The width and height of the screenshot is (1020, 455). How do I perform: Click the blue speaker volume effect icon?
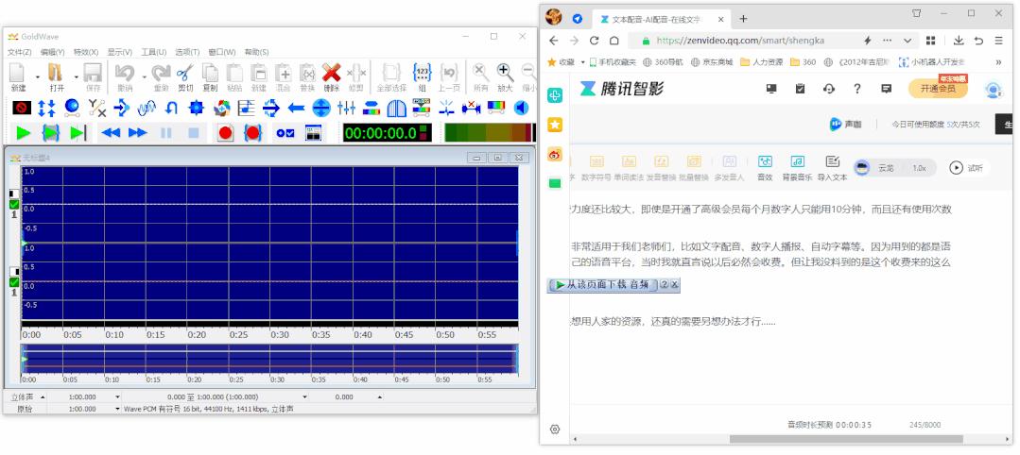pos(521,108)
